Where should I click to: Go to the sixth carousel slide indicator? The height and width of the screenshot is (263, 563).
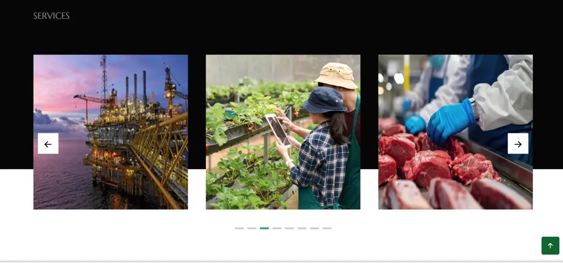click(x=302, y=228)
